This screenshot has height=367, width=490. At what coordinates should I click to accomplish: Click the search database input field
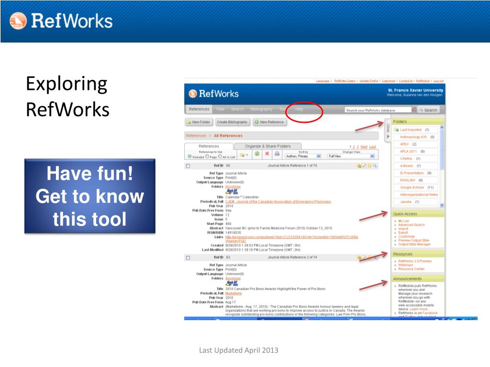(x=378, y=110)
